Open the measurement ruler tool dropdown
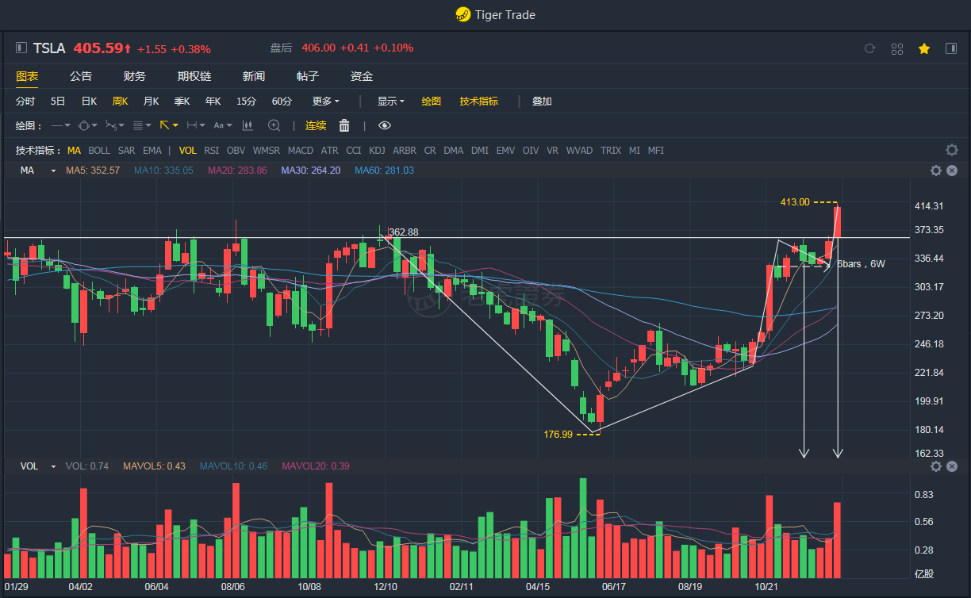This screenshot has width=971, height=598. tap(196, 125)
